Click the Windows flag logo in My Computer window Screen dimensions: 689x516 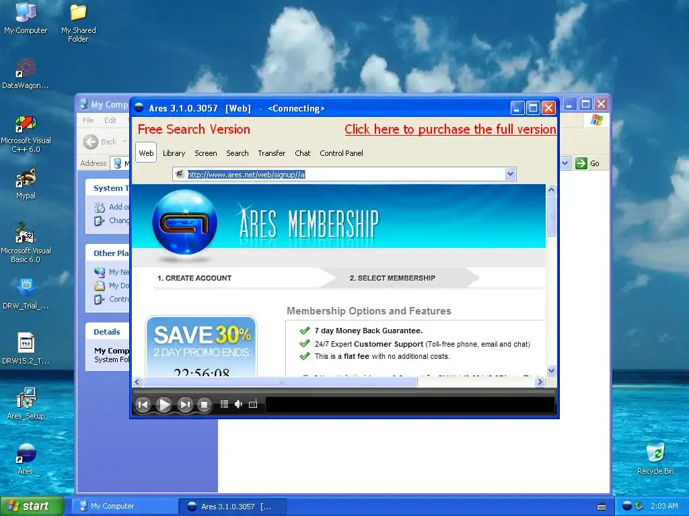[596, 120]
